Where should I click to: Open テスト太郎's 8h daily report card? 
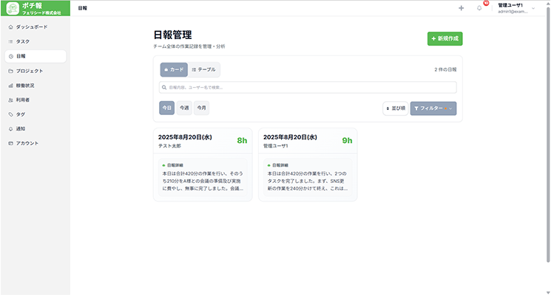click(202, 164)
